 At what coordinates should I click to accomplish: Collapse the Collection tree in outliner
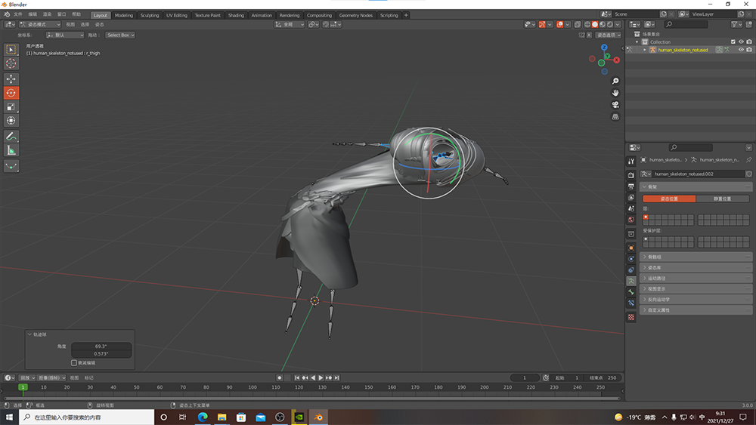pos(637,42)
